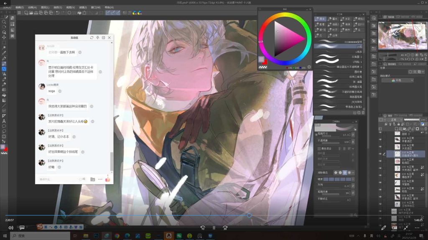Delete sub tool with the trash icon
Viewport: 428px width, 240px height.
363,112
